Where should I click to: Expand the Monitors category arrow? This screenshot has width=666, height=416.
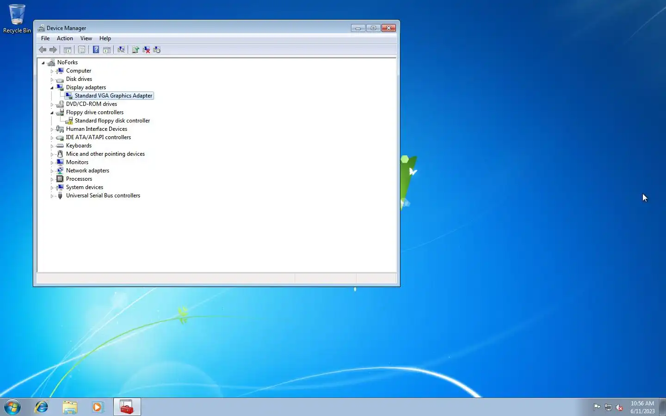[52, 163]
